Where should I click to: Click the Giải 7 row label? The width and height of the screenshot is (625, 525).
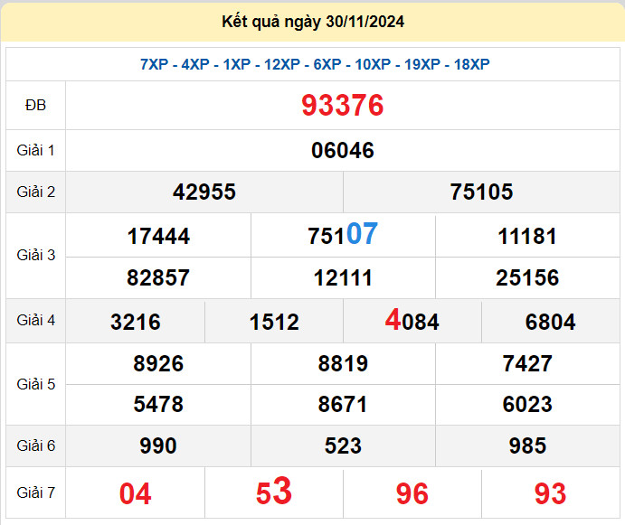(x=35, y=493)
